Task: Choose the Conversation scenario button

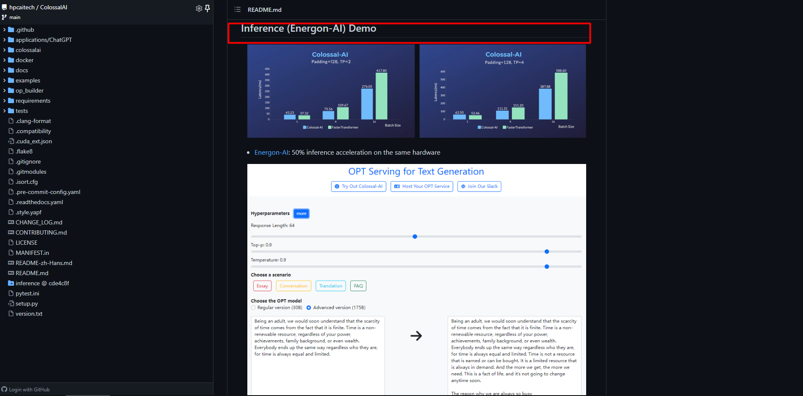Action: pos(294,286)
